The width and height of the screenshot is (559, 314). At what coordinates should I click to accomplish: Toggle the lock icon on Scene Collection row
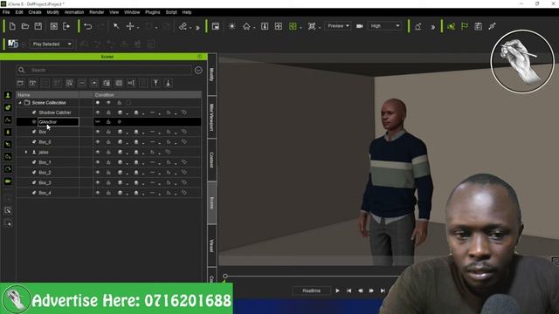tap(120, 103)
